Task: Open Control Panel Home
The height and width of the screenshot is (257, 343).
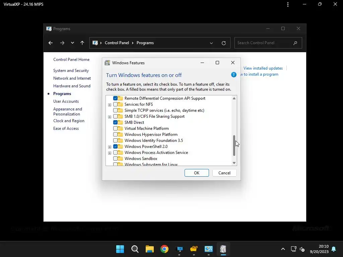Action: 71,60
